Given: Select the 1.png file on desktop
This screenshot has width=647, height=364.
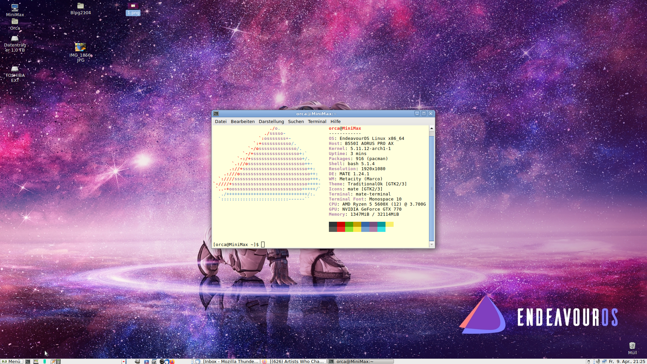Looking at the screenshot, I should point(133,9).
